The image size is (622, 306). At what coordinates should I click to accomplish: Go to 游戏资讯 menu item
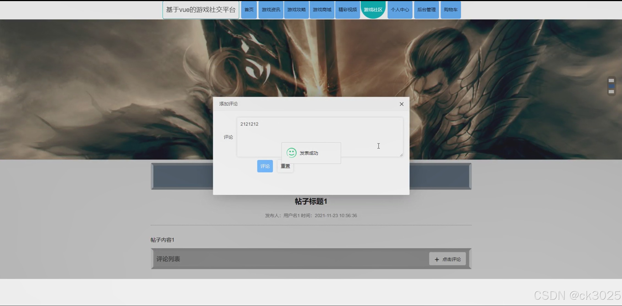tap(271, 10)
